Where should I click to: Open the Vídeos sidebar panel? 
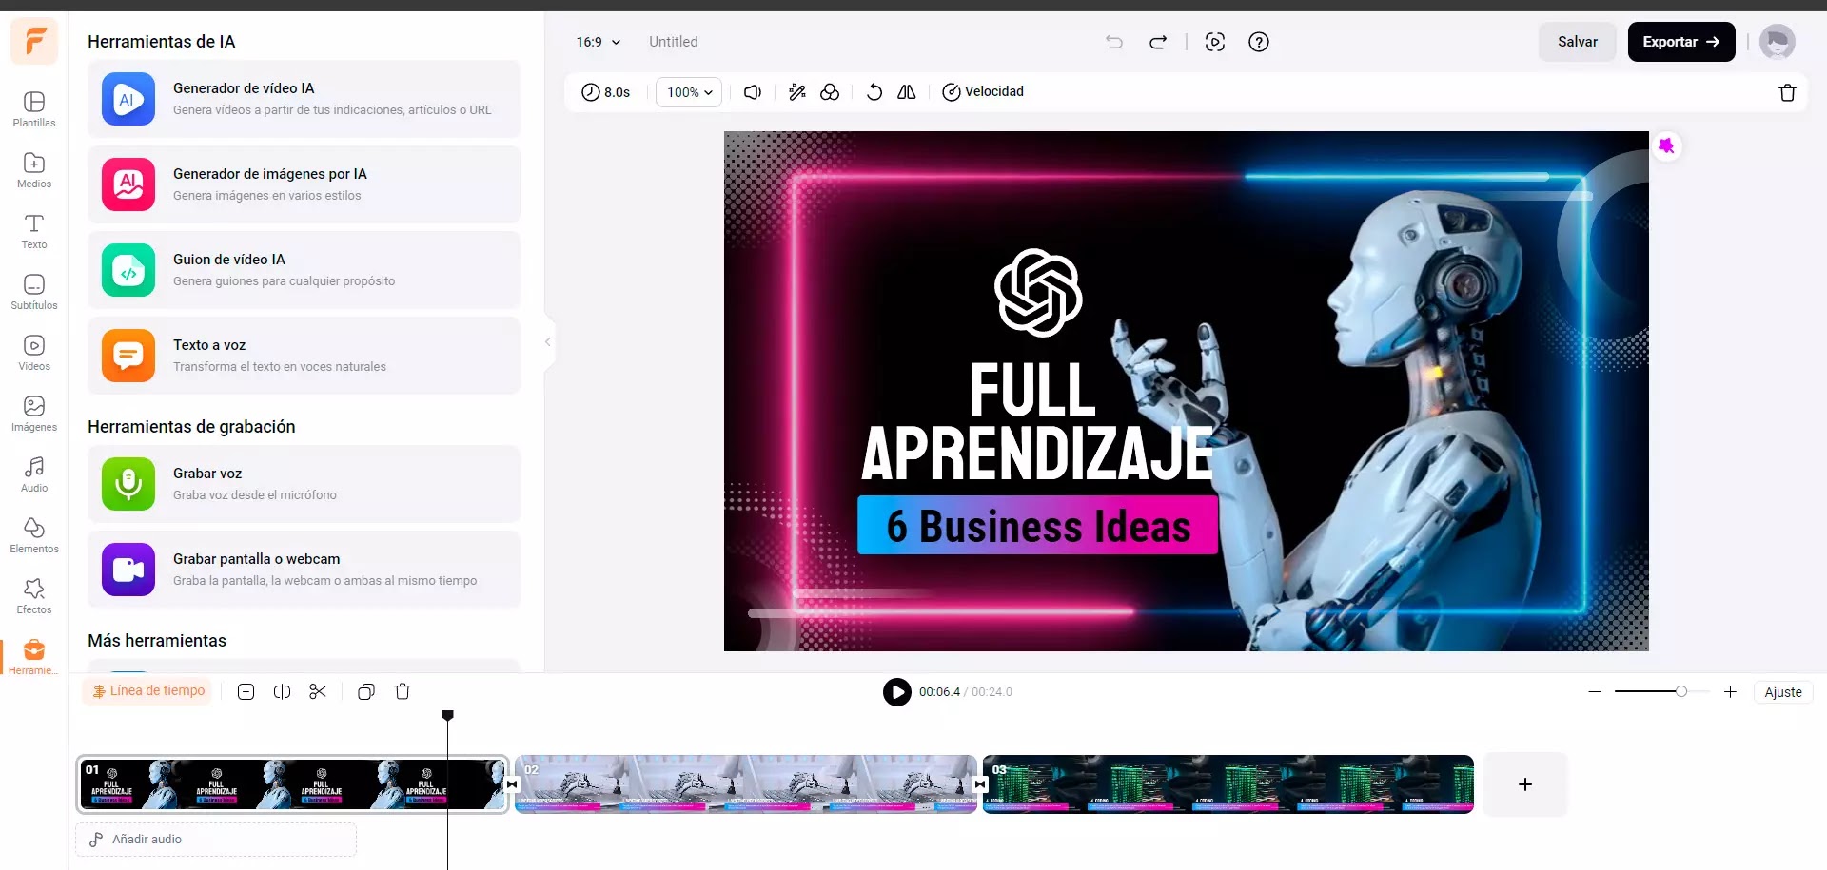click(x=34, y=352)
